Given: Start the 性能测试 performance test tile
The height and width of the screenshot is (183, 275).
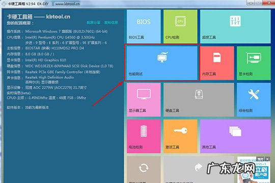Looking at the screenshot, I should [x=162, y=63].
